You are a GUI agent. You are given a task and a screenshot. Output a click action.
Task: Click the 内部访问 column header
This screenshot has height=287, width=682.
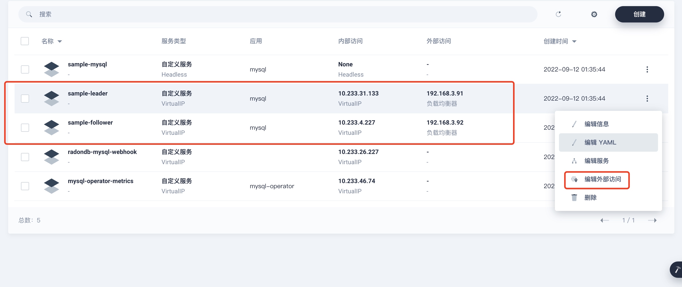(350, 41)
